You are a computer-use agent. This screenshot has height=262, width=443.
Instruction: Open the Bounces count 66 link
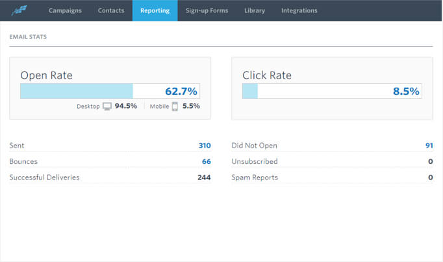tap(207, 161)
